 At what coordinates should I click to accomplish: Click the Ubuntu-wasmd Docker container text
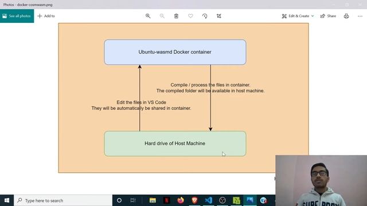pyautogui.click(x=175, y=52)
